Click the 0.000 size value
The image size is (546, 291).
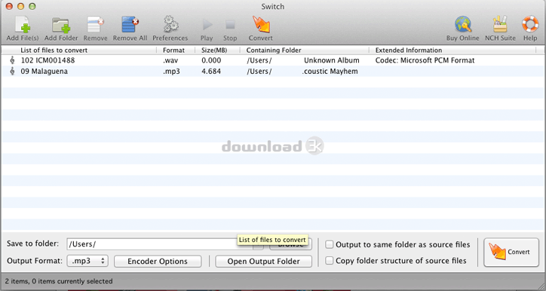coord(211,60)
